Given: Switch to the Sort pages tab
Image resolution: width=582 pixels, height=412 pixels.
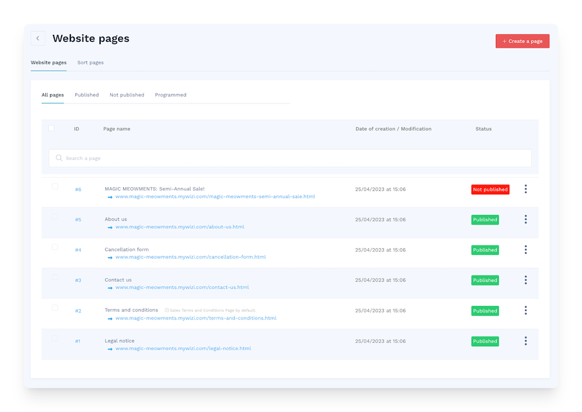Looking at the screenshot, I should pos(90,62).
